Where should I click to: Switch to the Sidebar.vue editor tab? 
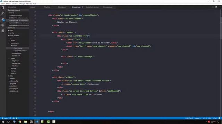62,7
